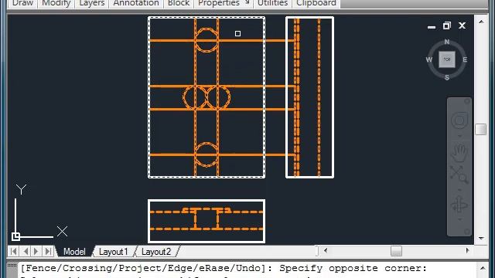The image size is (495, 278).
Task: Click the UCS origin square icon
Action: pos(15,236)
